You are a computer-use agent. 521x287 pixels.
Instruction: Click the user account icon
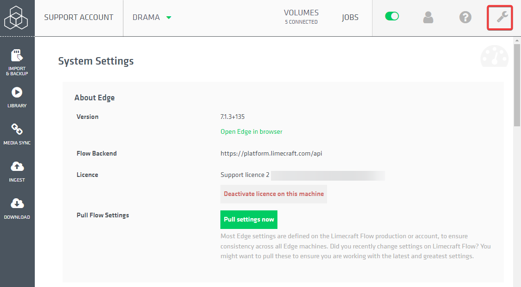tap(428, 17)
